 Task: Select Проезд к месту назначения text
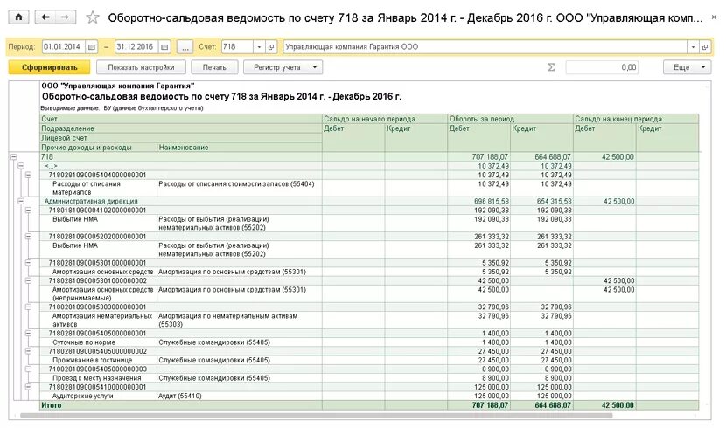pyautogui.click(x=96, y=378)
